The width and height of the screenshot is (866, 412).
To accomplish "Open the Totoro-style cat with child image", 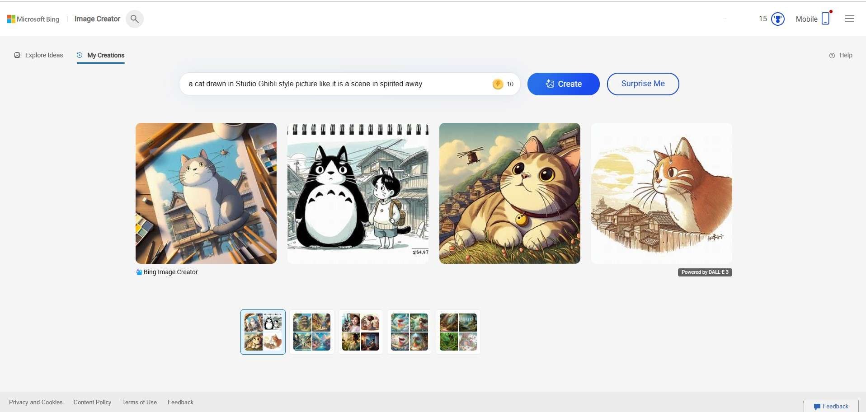I will [x=358, y=193].
